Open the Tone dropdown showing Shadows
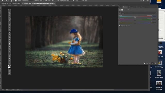This screenshot has height=93, width=165. pyautogui.click(x=139, y=13)
